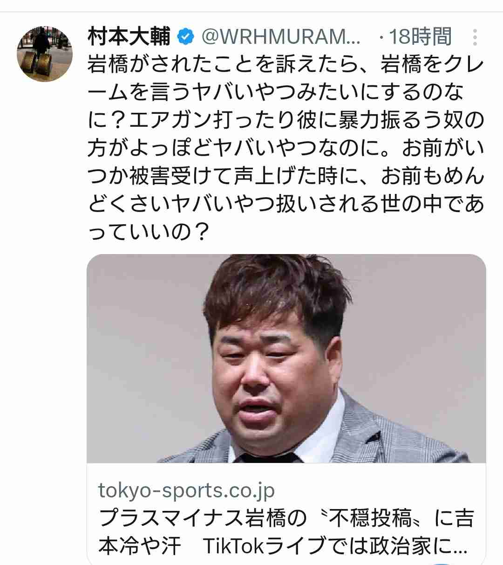Tap the display name 村本大輔
Viewport: 503px width, 565px height.
point(129,36)
